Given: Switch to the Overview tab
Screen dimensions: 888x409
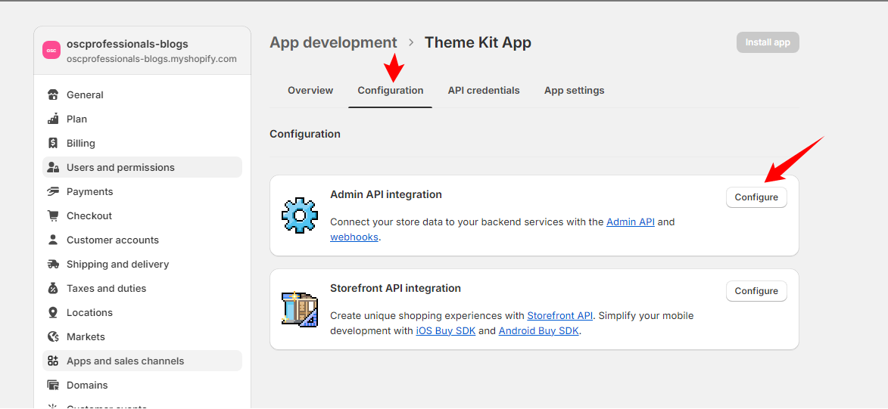Looking at the screenshot, I should pyautogui.click(x=310, y=91).
